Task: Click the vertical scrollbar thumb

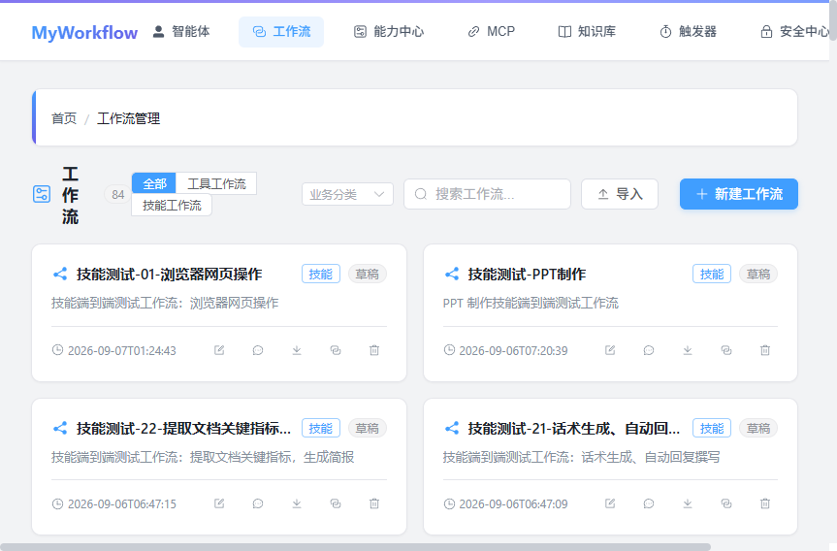Action: [x=833, y=18]
